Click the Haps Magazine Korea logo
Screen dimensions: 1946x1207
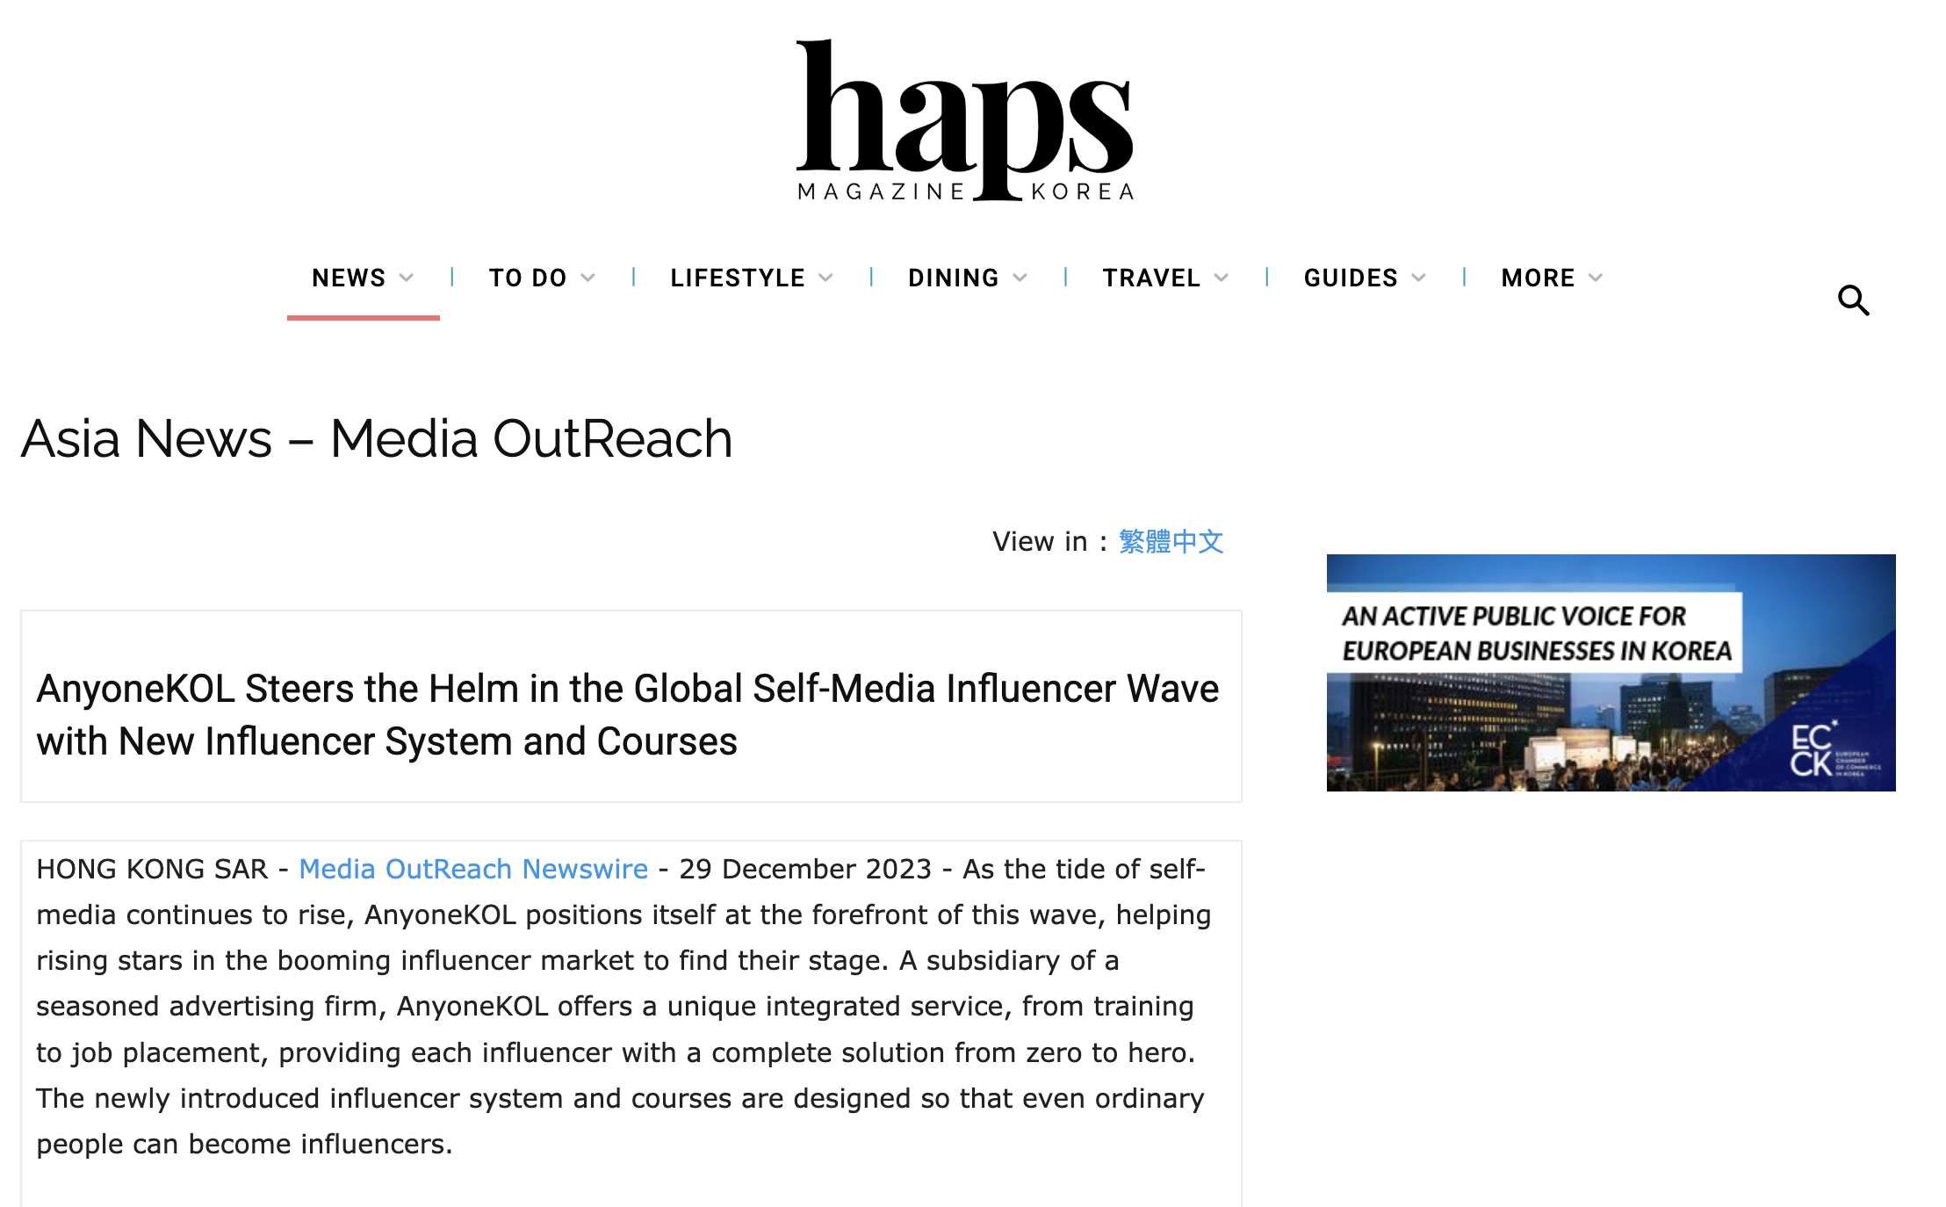[x=965, y=120]
